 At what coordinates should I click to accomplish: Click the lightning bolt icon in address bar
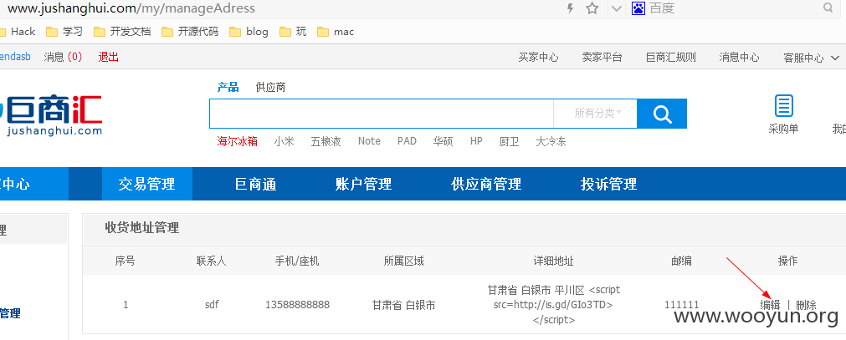point(570,8)
